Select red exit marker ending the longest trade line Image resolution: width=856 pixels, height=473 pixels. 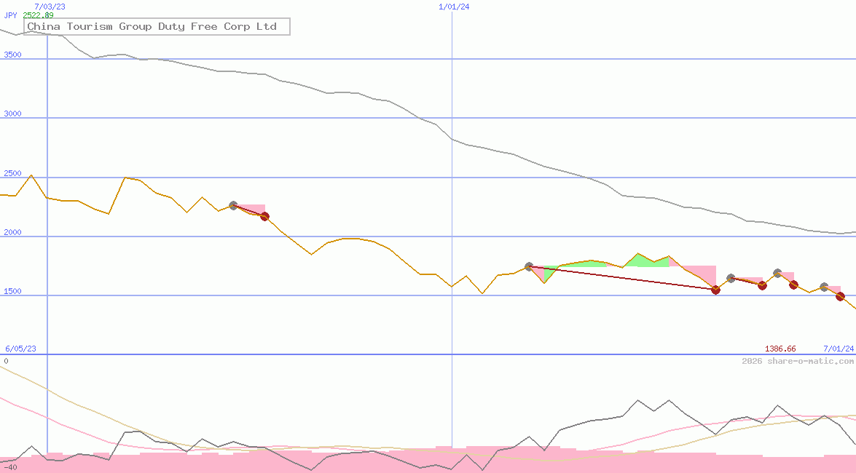715,290
